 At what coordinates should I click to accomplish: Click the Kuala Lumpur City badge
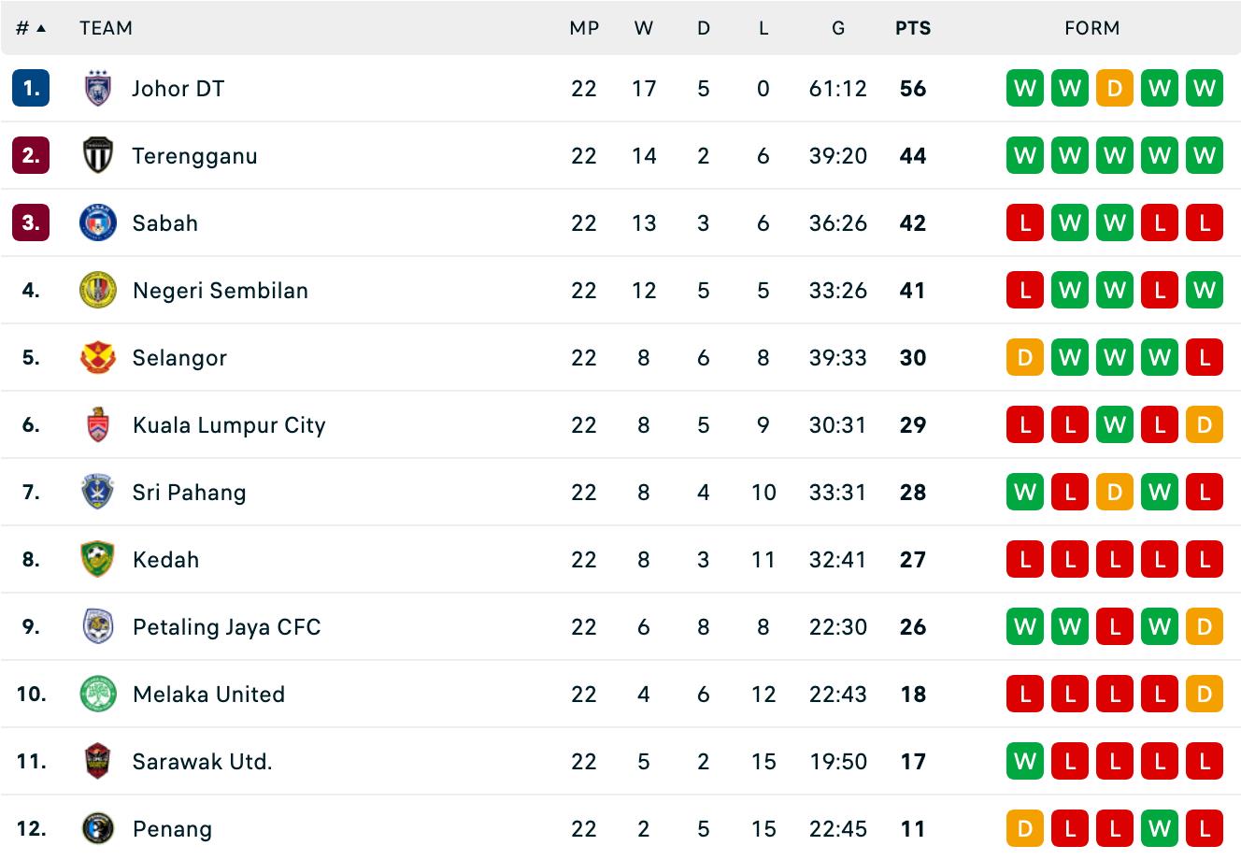(x=97, y=425)
